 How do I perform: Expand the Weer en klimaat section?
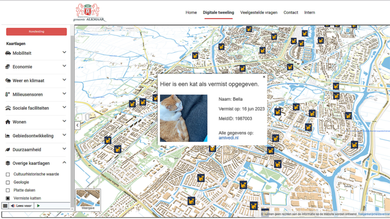click(64, 80)
